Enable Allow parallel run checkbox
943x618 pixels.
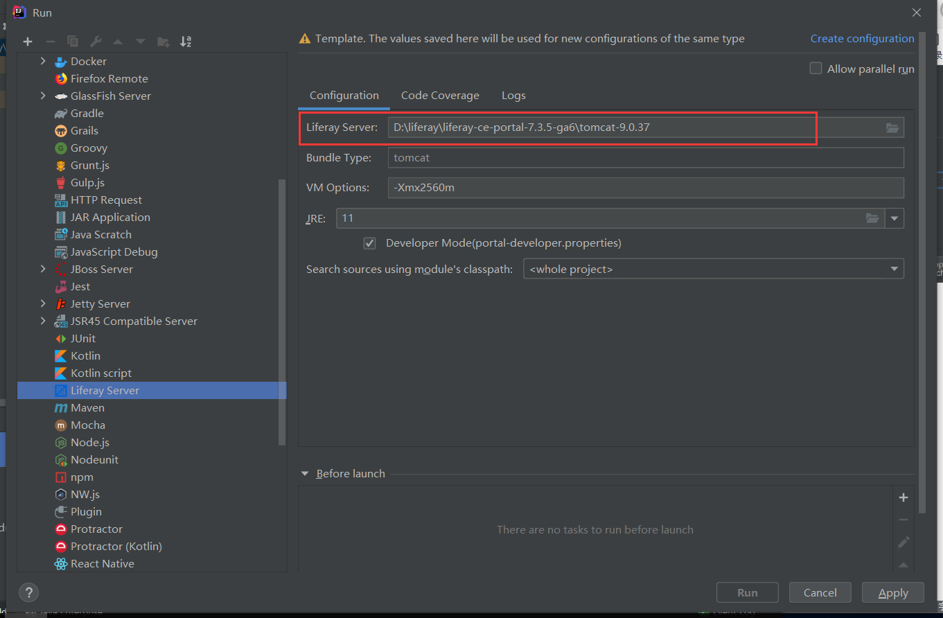tap(816, 69)
